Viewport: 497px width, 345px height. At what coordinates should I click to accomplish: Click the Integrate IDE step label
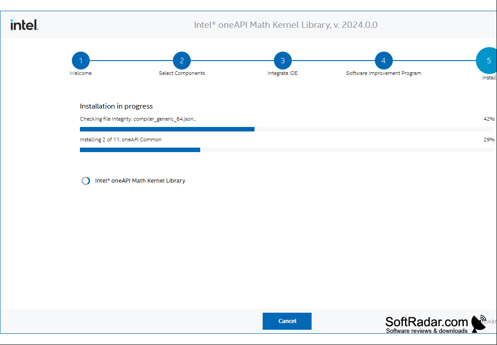(282, 73)
